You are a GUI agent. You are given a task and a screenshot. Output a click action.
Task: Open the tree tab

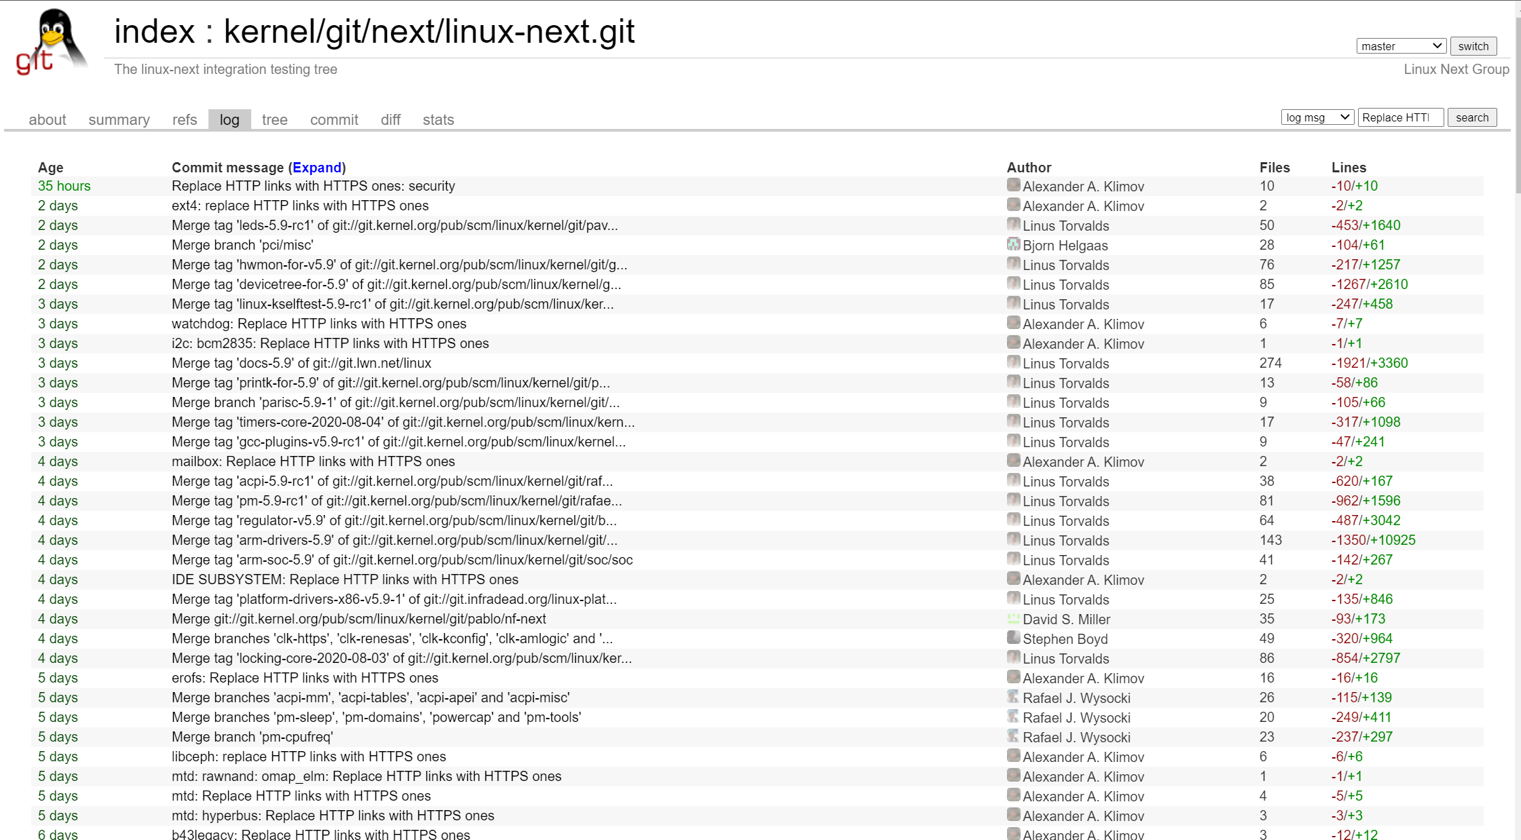275,119
